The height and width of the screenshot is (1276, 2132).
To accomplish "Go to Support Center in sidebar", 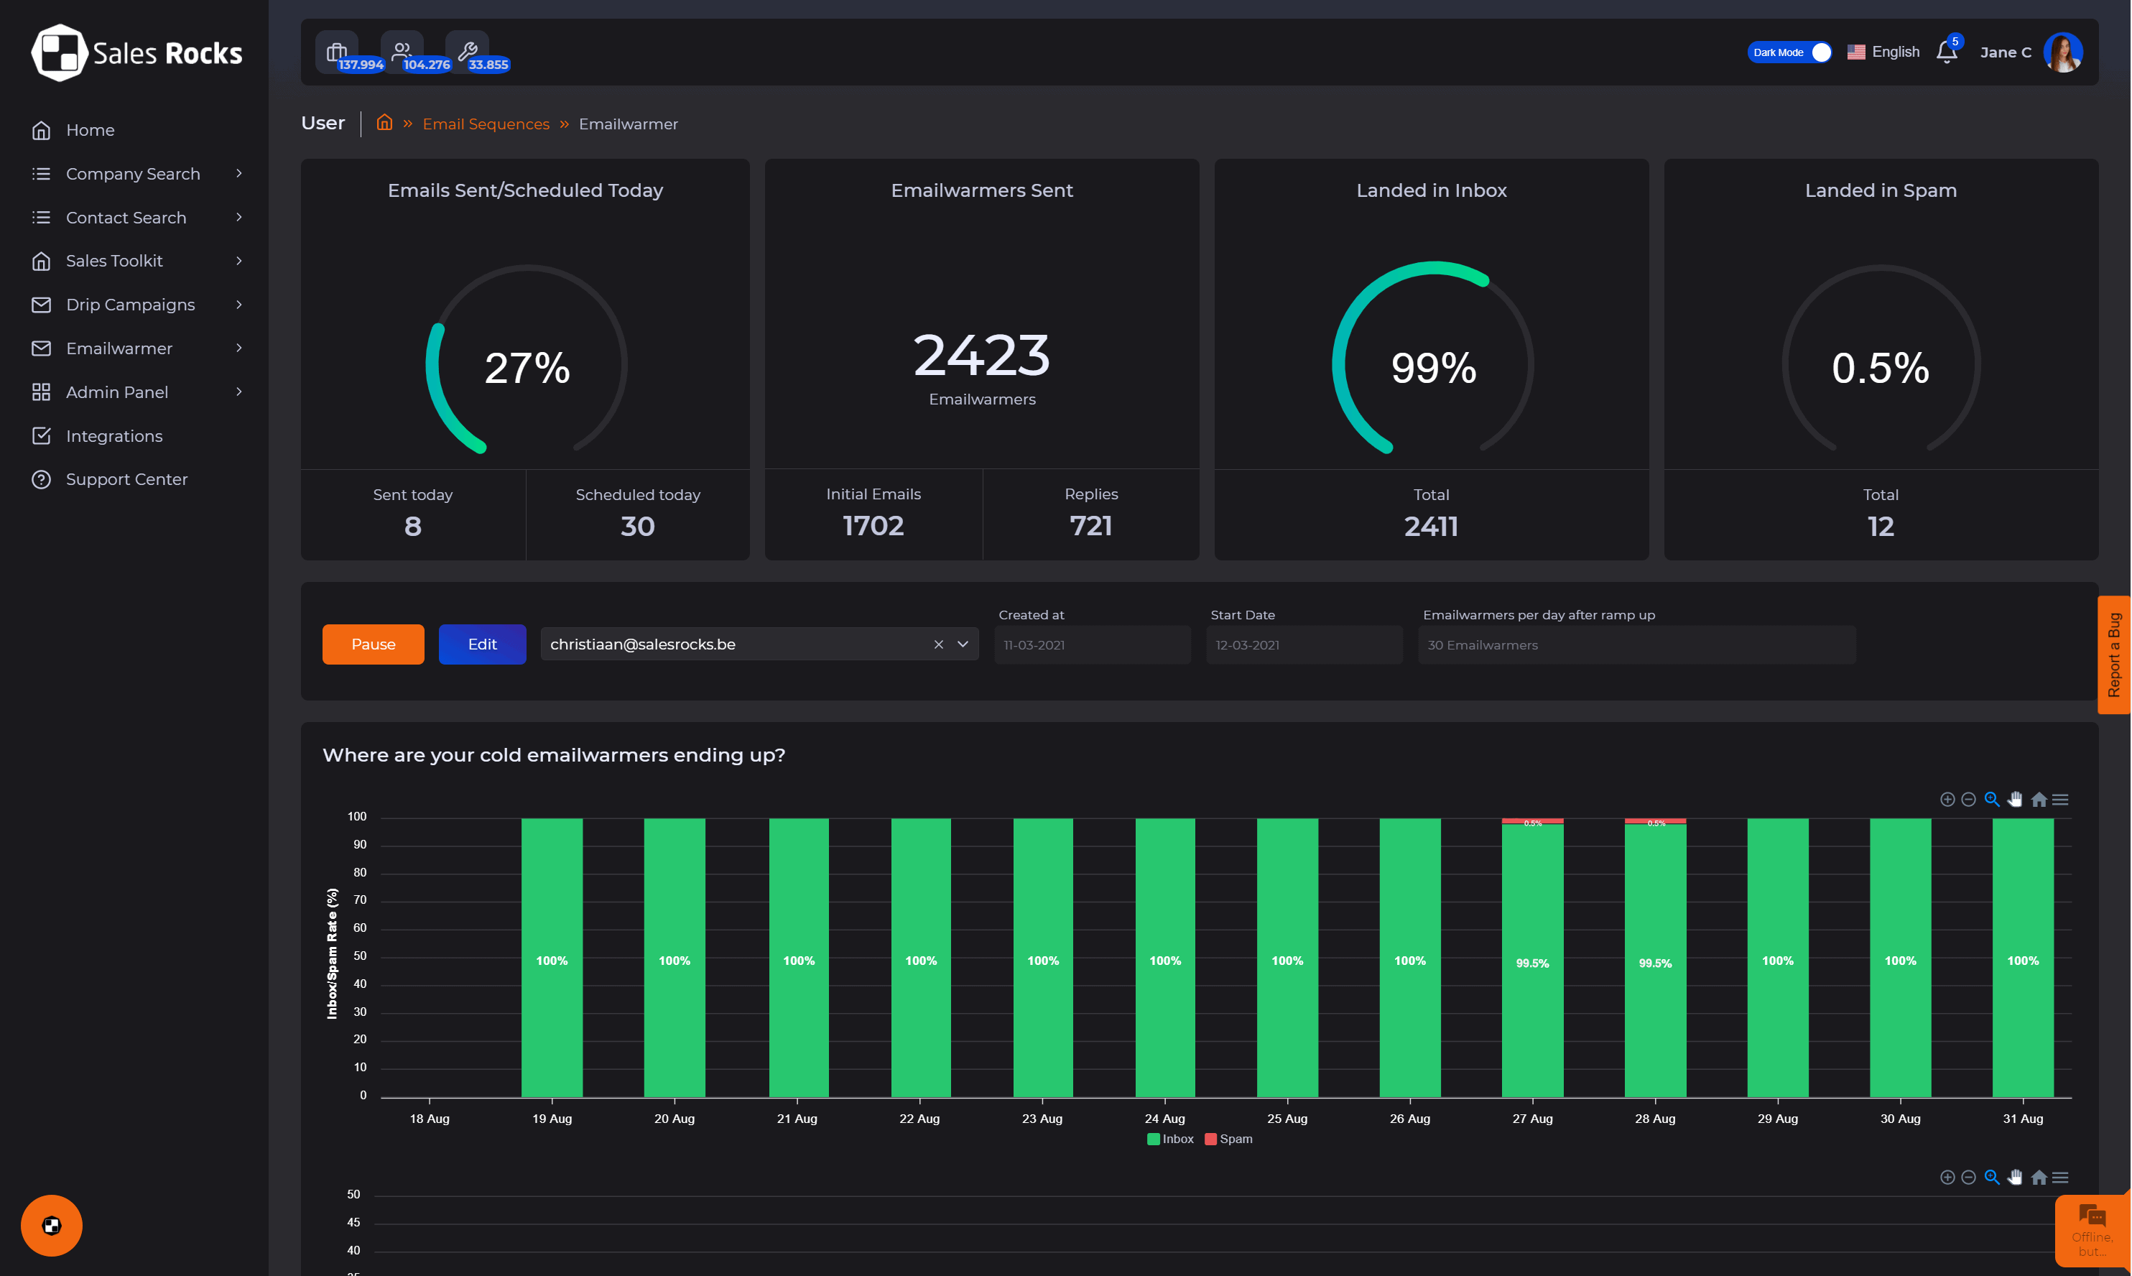I will (x=126, y=479).
